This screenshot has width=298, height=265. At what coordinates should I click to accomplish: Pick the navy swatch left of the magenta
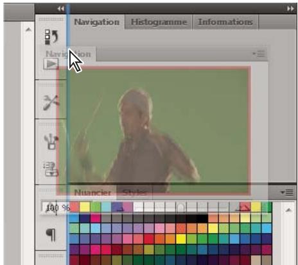pyautogui.click(x=85, y=218)
